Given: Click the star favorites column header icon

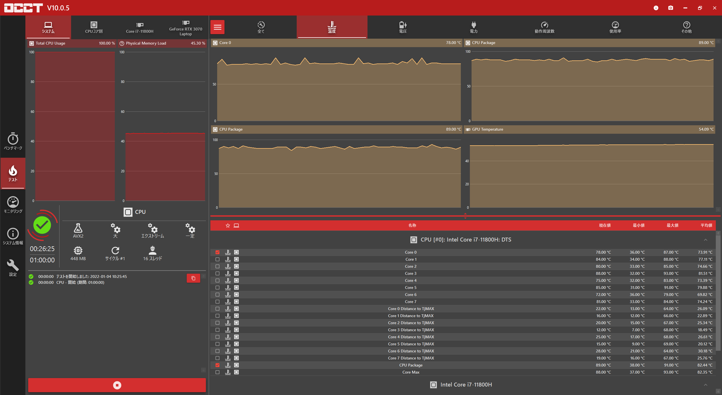Looking at the screenshot, I should pyautogui.click(x=228, y=225).
